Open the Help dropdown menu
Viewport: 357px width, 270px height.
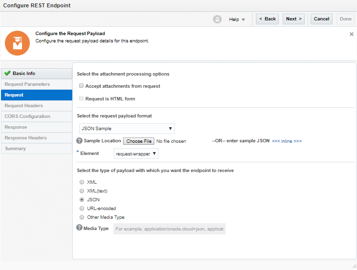coord(237,19)
